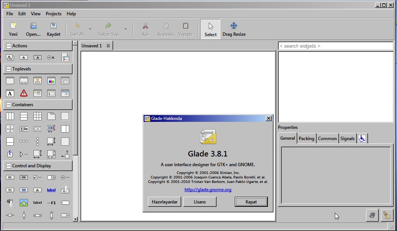Open the File menu
This screenshot has width=397, height=231.
(10, 14)
